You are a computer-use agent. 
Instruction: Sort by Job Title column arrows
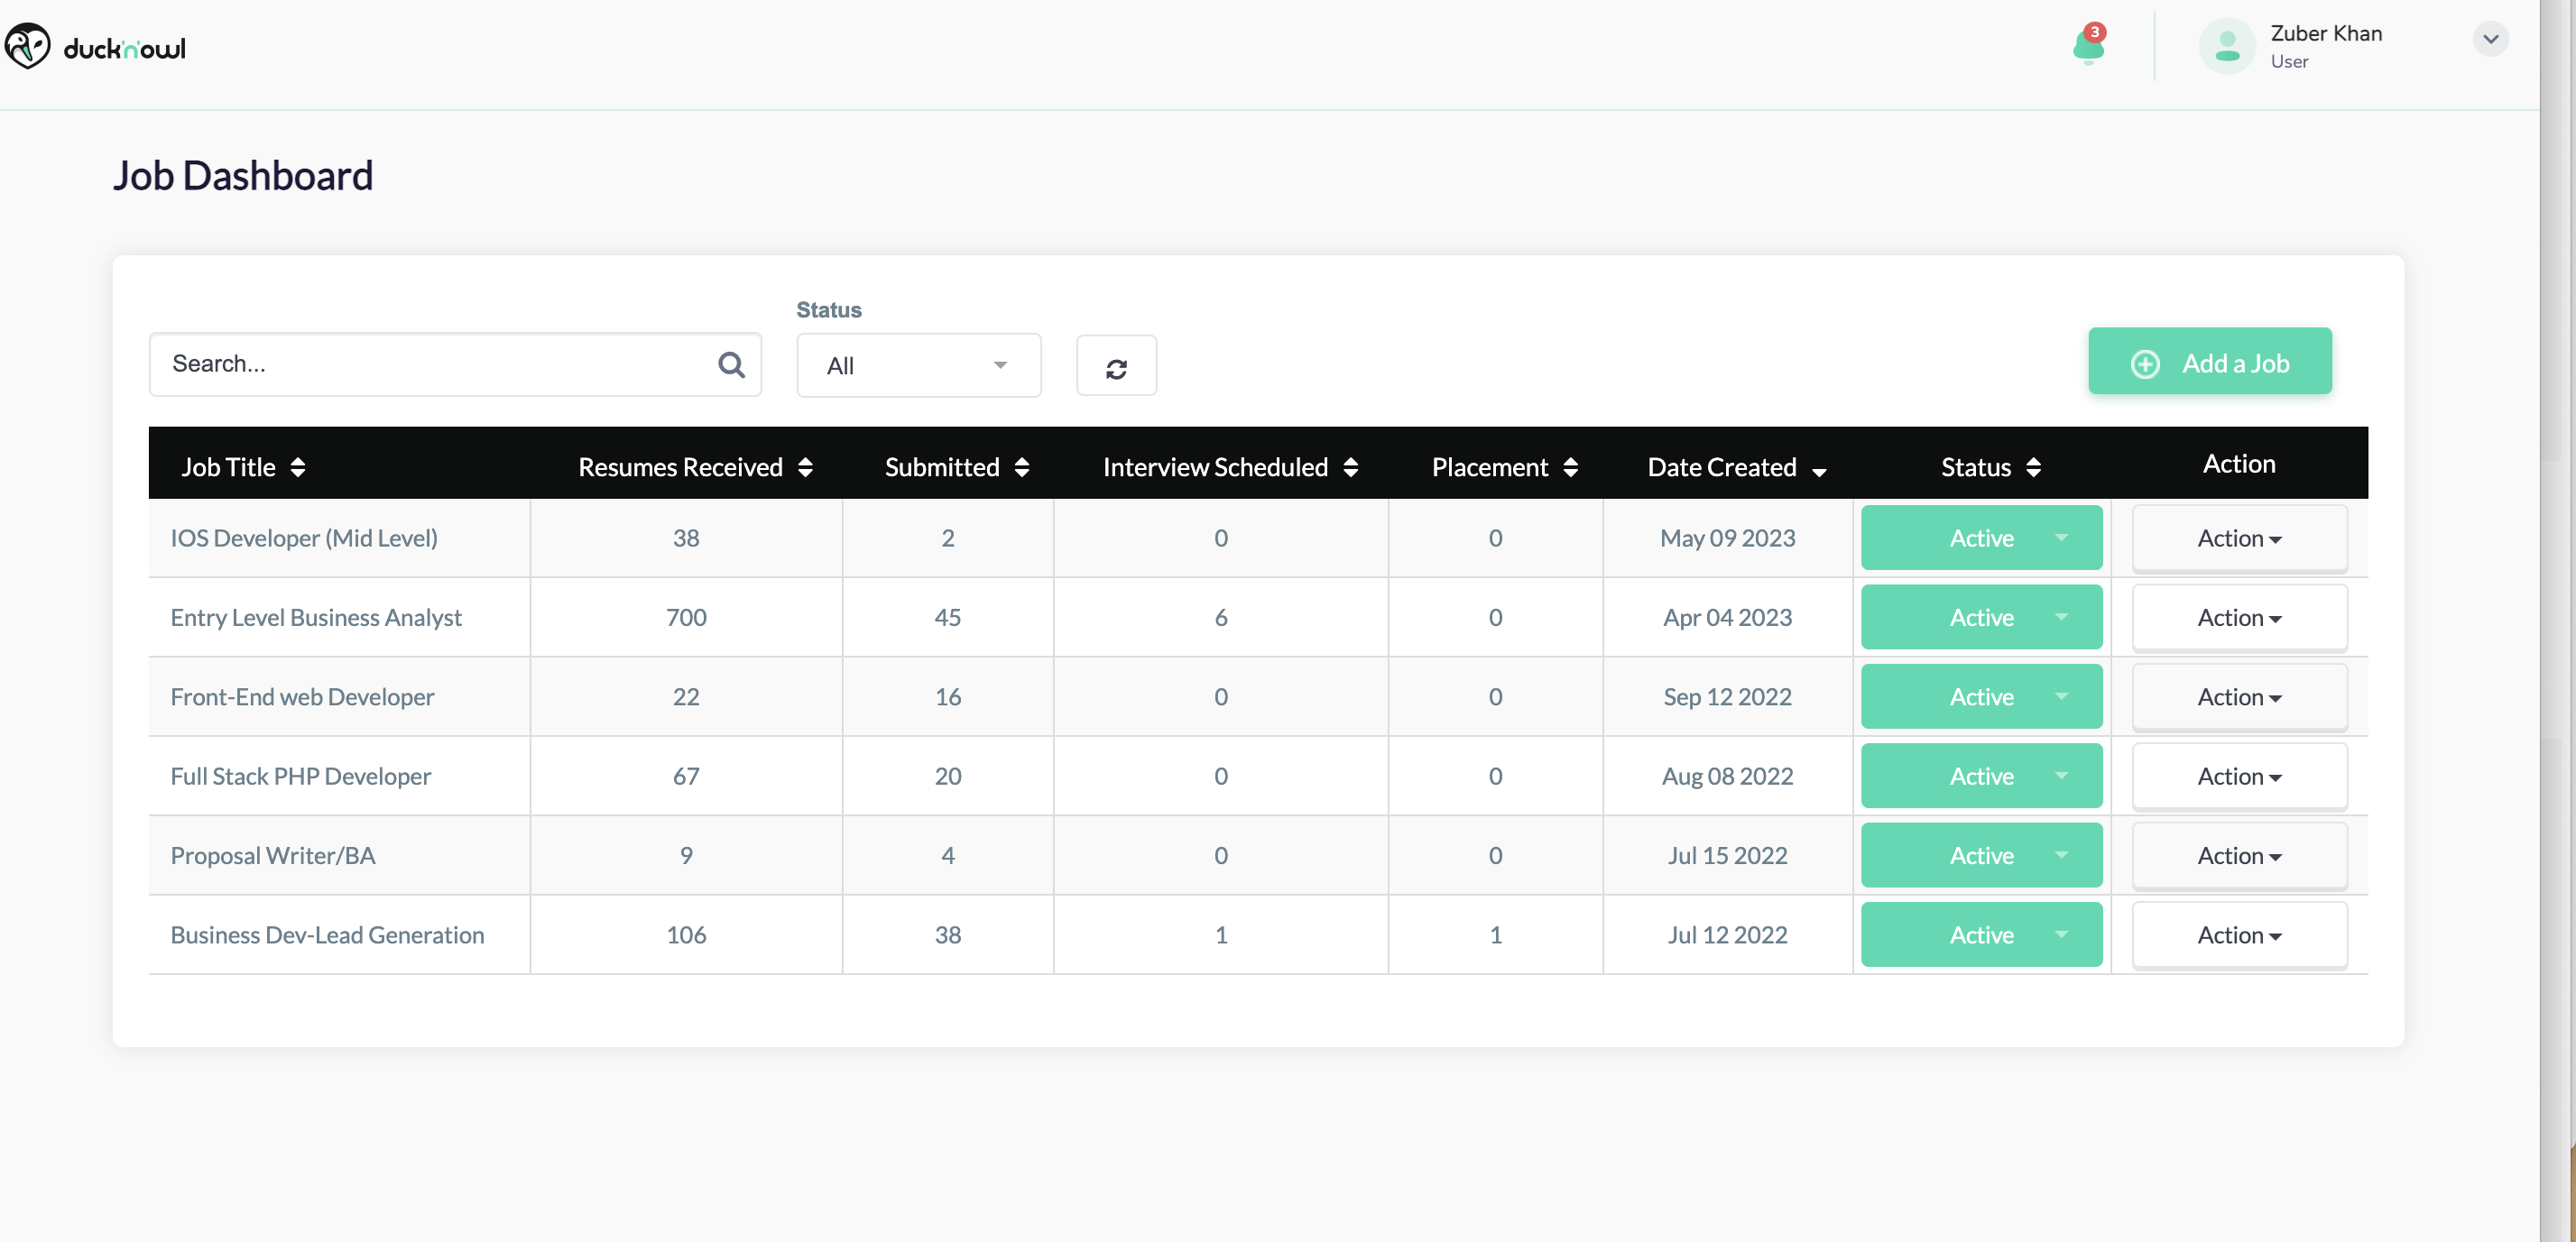(298, 467)
